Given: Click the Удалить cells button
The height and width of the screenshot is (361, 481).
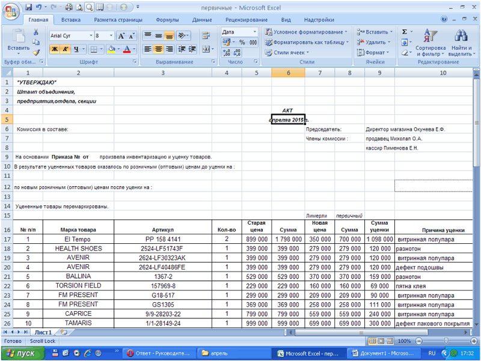Looking at the screenshot, I should click(x=373, y=42).
